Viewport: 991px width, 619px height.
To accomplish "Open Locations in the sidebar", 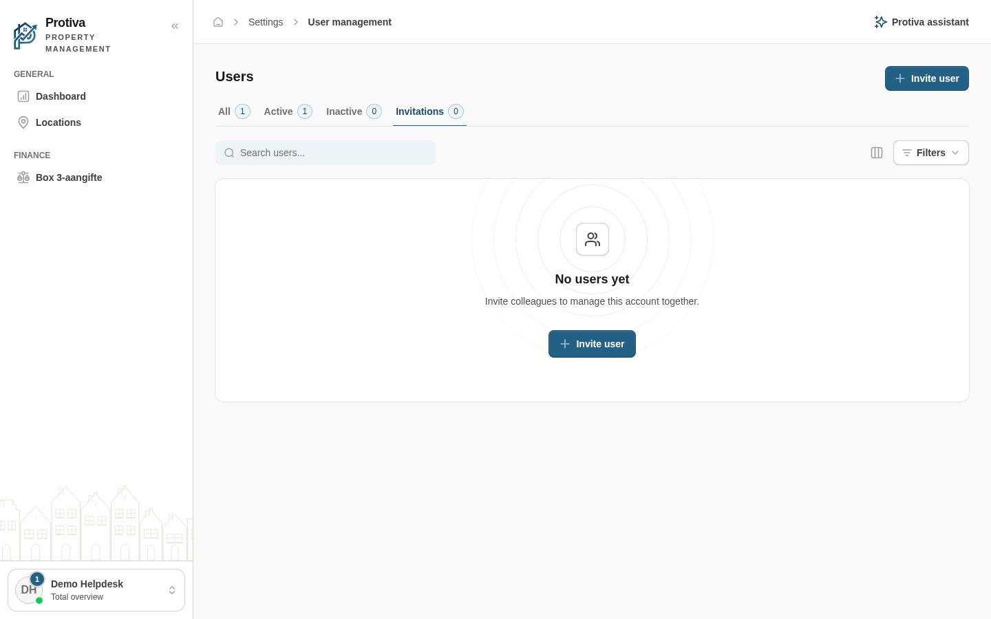I will pos(96,122).
